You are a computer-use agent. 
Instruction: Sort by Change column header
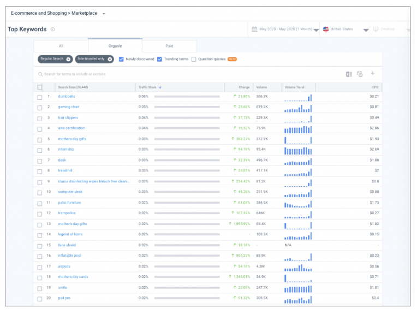(244, 87)
